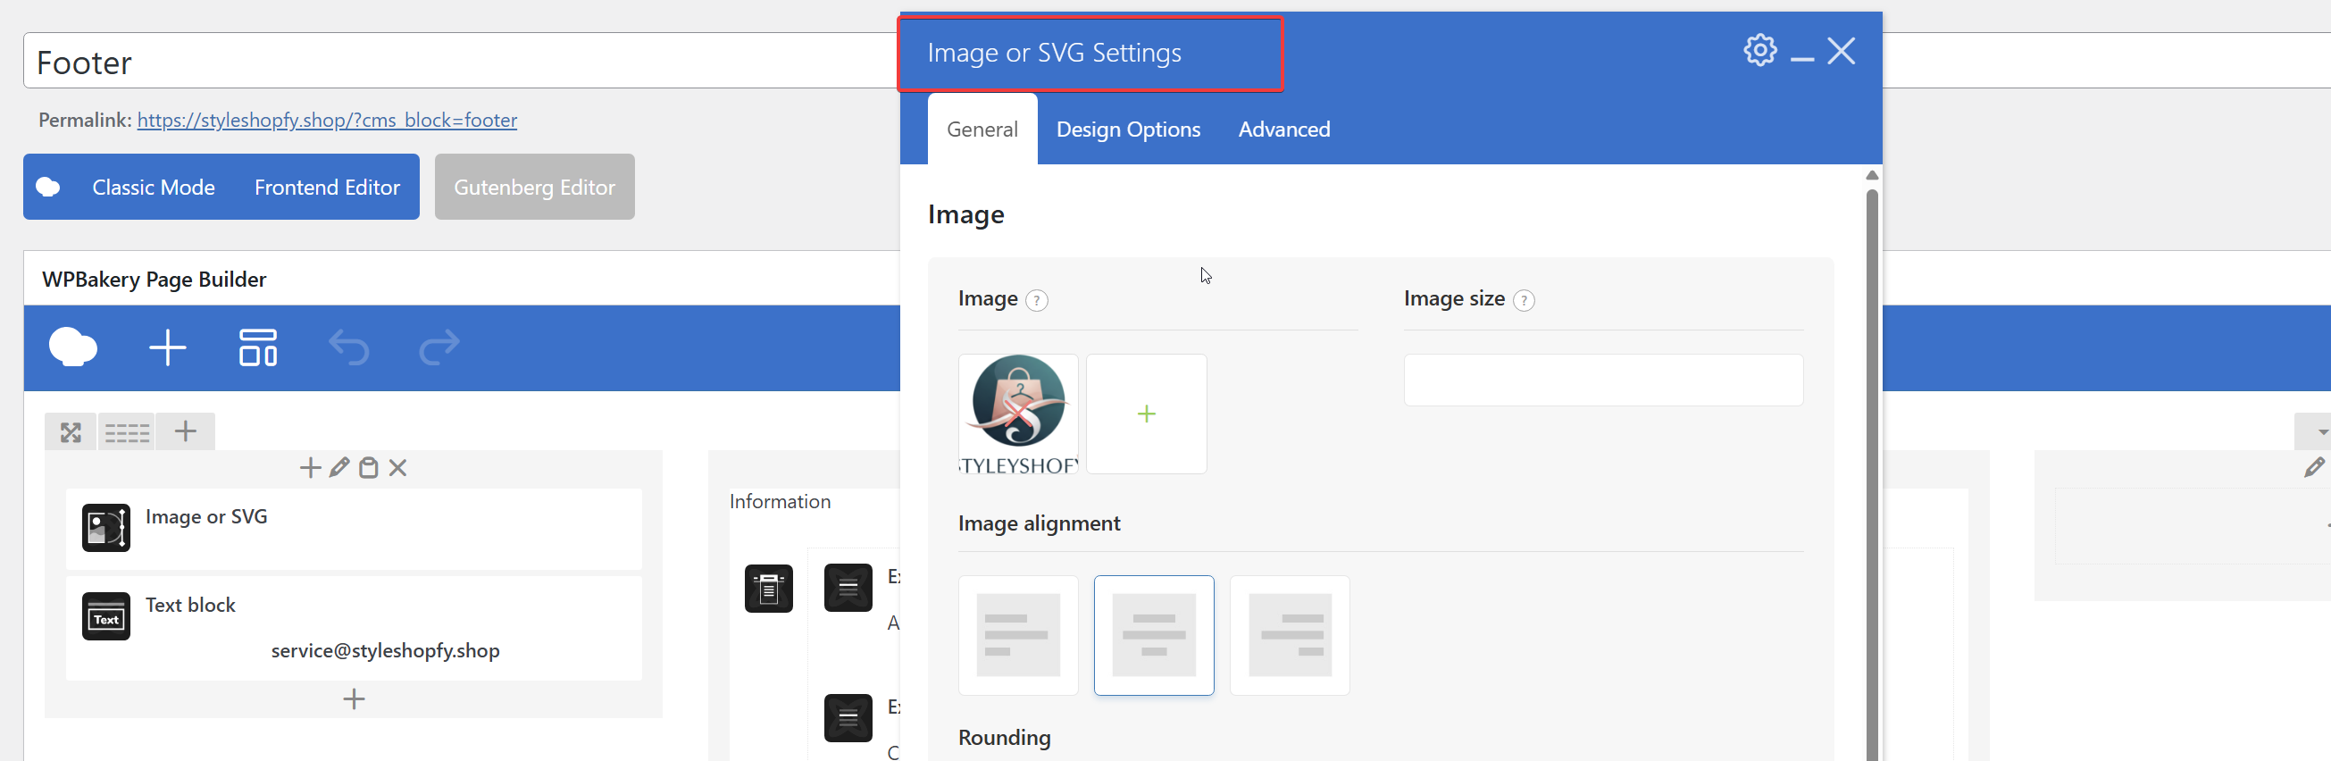The height and width of the screenshot is (761, 2331).
Task: Click the Information column heading
Action: (x=779, y=502)
